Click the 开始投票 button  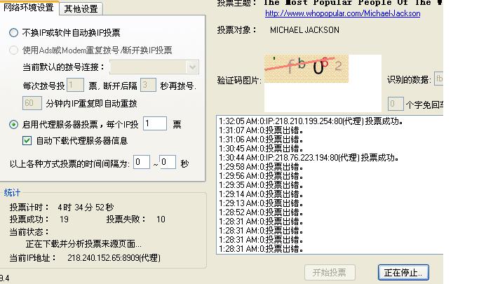tap(330, 272)
